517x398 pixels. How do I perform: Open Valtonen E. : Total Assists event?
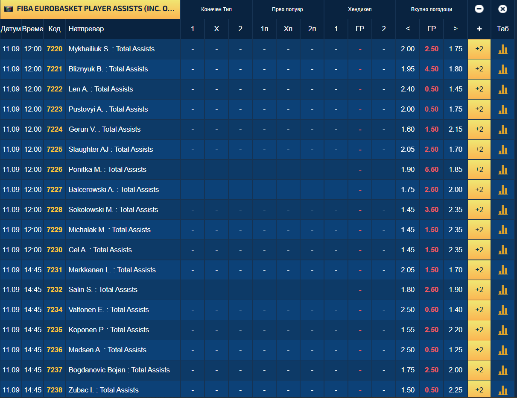coord(109,310)
